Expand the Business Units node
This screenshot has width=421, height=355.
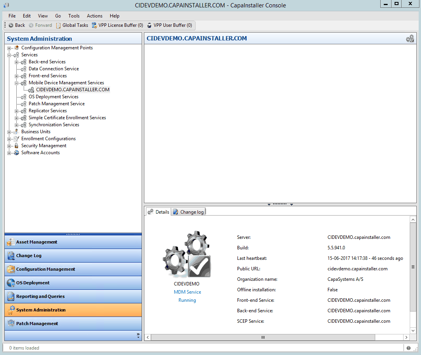[x=9, y=132]
